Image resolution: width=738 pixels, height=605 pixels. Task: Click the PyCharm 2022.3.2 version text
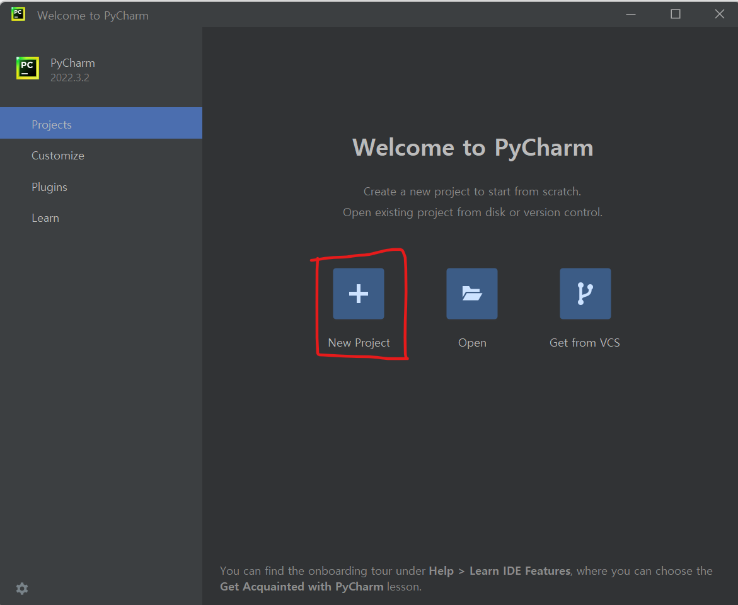point(70,78)
